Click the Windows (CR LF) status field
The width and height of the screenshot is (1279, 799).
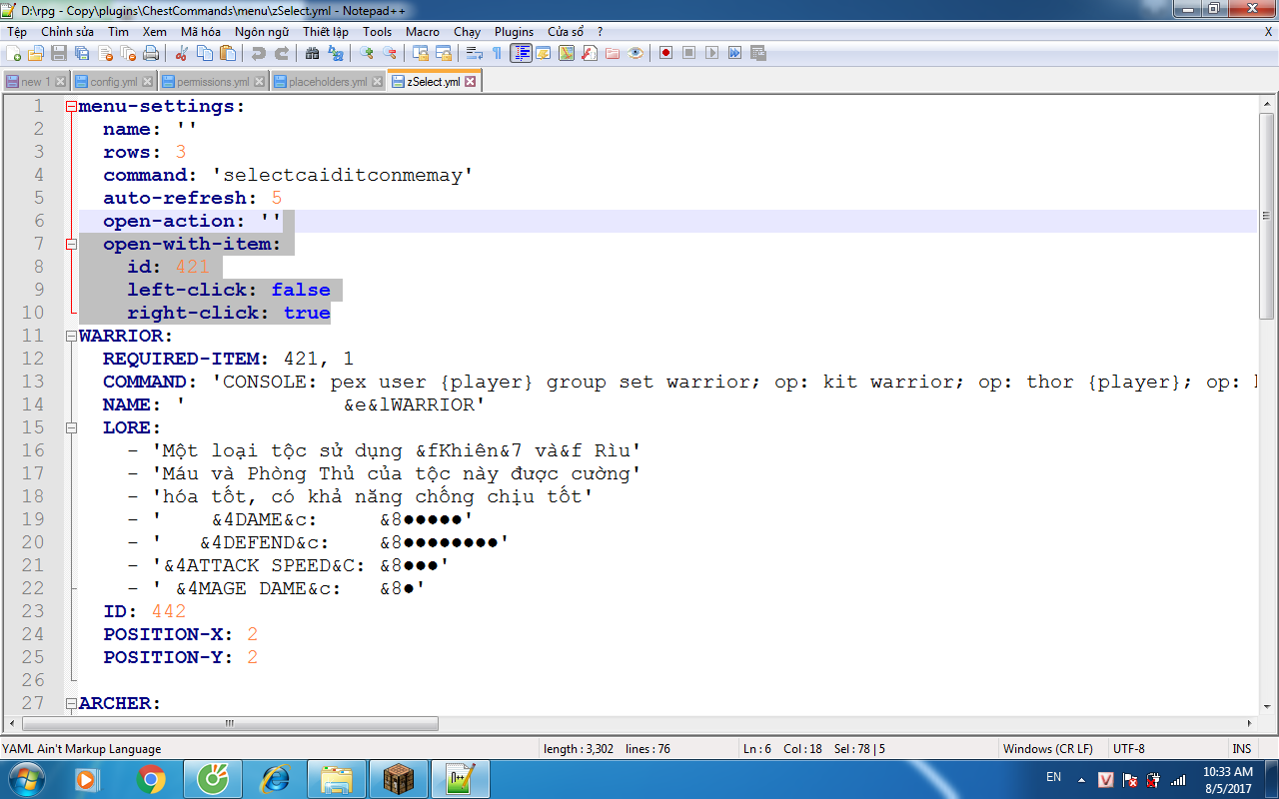point(1048,748)
